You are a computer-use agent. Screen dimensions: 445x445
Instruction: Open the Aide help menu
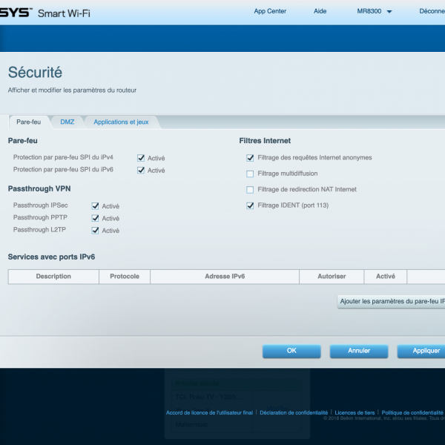coord(320,12)
